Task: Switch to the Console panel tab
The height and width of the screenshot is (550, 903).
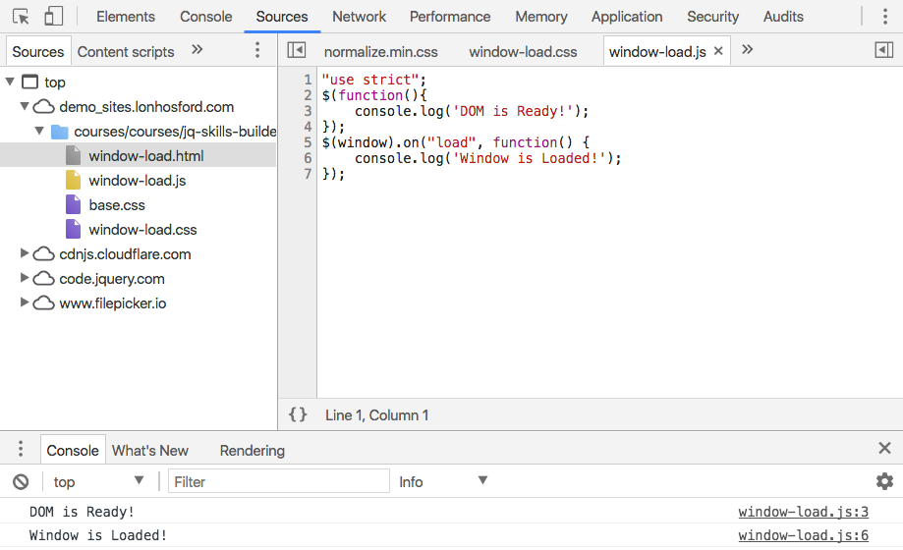Action: pyautogui.click(x=205, y=17)
